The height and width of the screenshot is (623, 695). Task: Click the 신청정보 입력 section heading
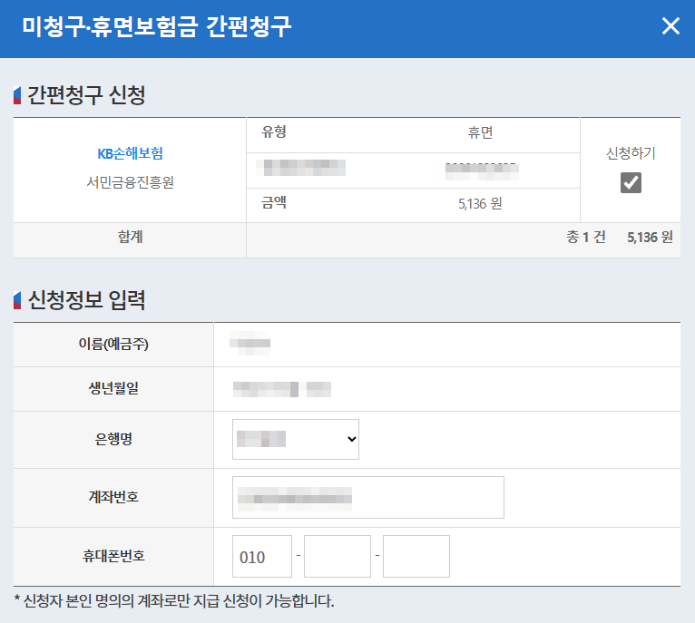(x=86, y=300)
